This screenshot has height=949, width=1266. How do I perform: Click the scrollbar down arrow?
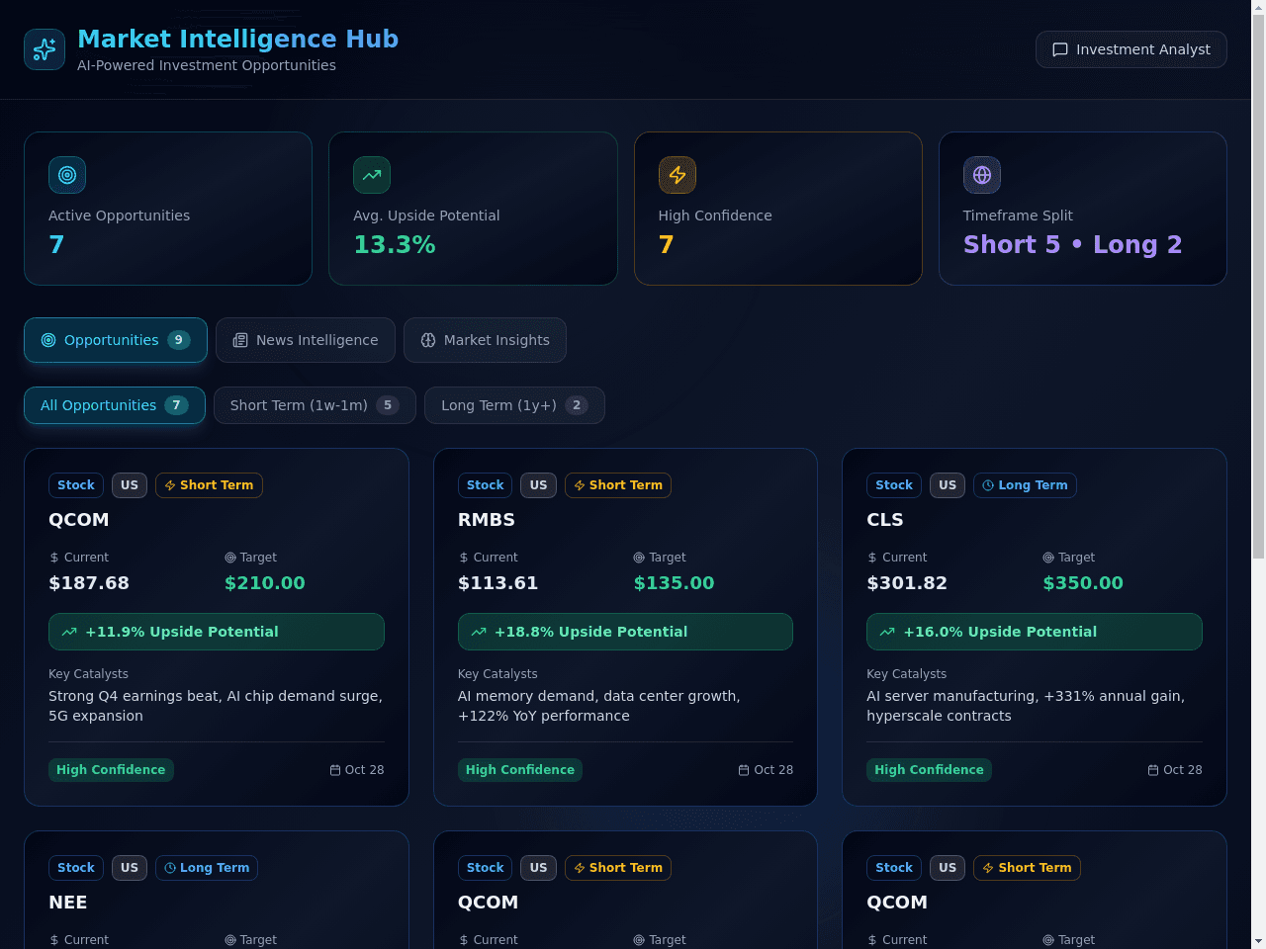coord(1258,941)
